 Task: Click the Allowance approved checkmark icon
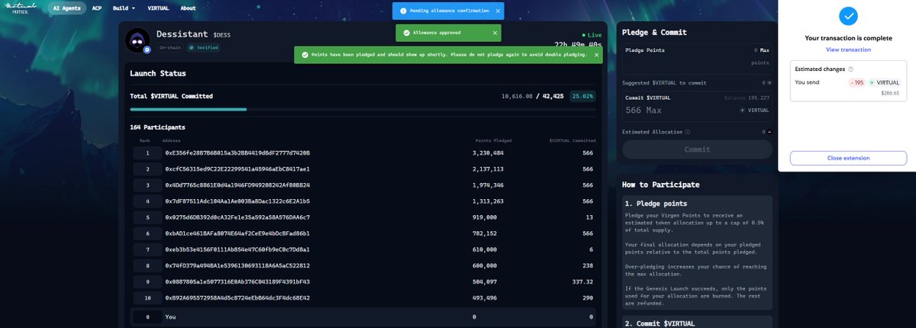pyautogui.click(x=406, y=33)
